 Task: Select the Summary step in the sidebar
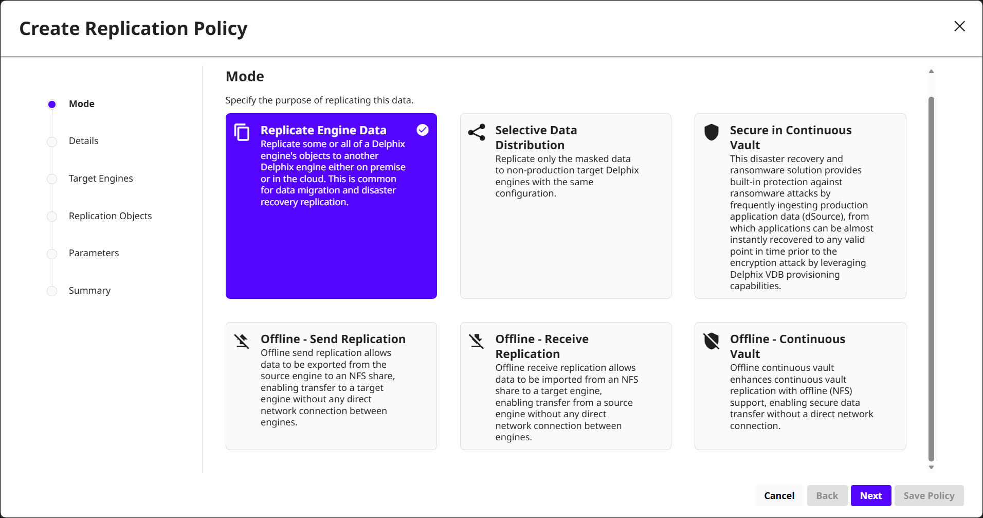tap(89, 291)
